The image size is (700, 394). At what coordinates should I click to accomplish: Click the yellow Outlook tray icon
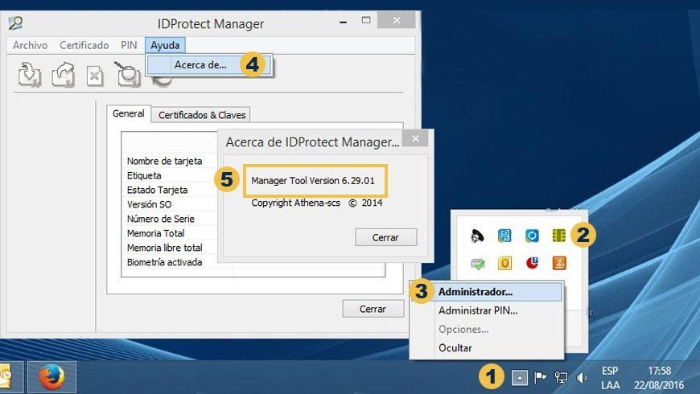pos(504,263)
